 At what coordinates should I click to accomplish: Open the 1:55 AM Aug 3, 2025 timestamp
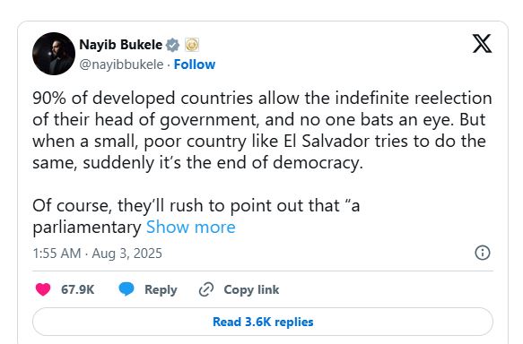(98, 254)
